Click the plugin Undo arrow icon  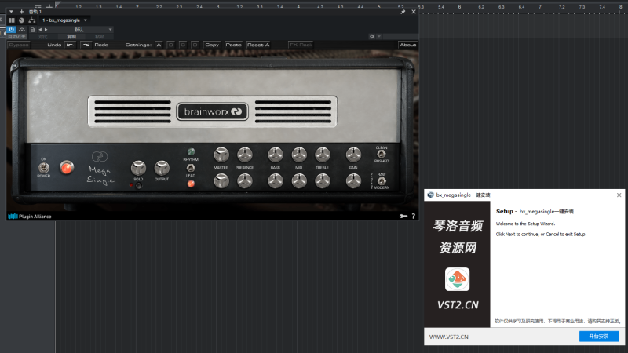tap(70, 45)
